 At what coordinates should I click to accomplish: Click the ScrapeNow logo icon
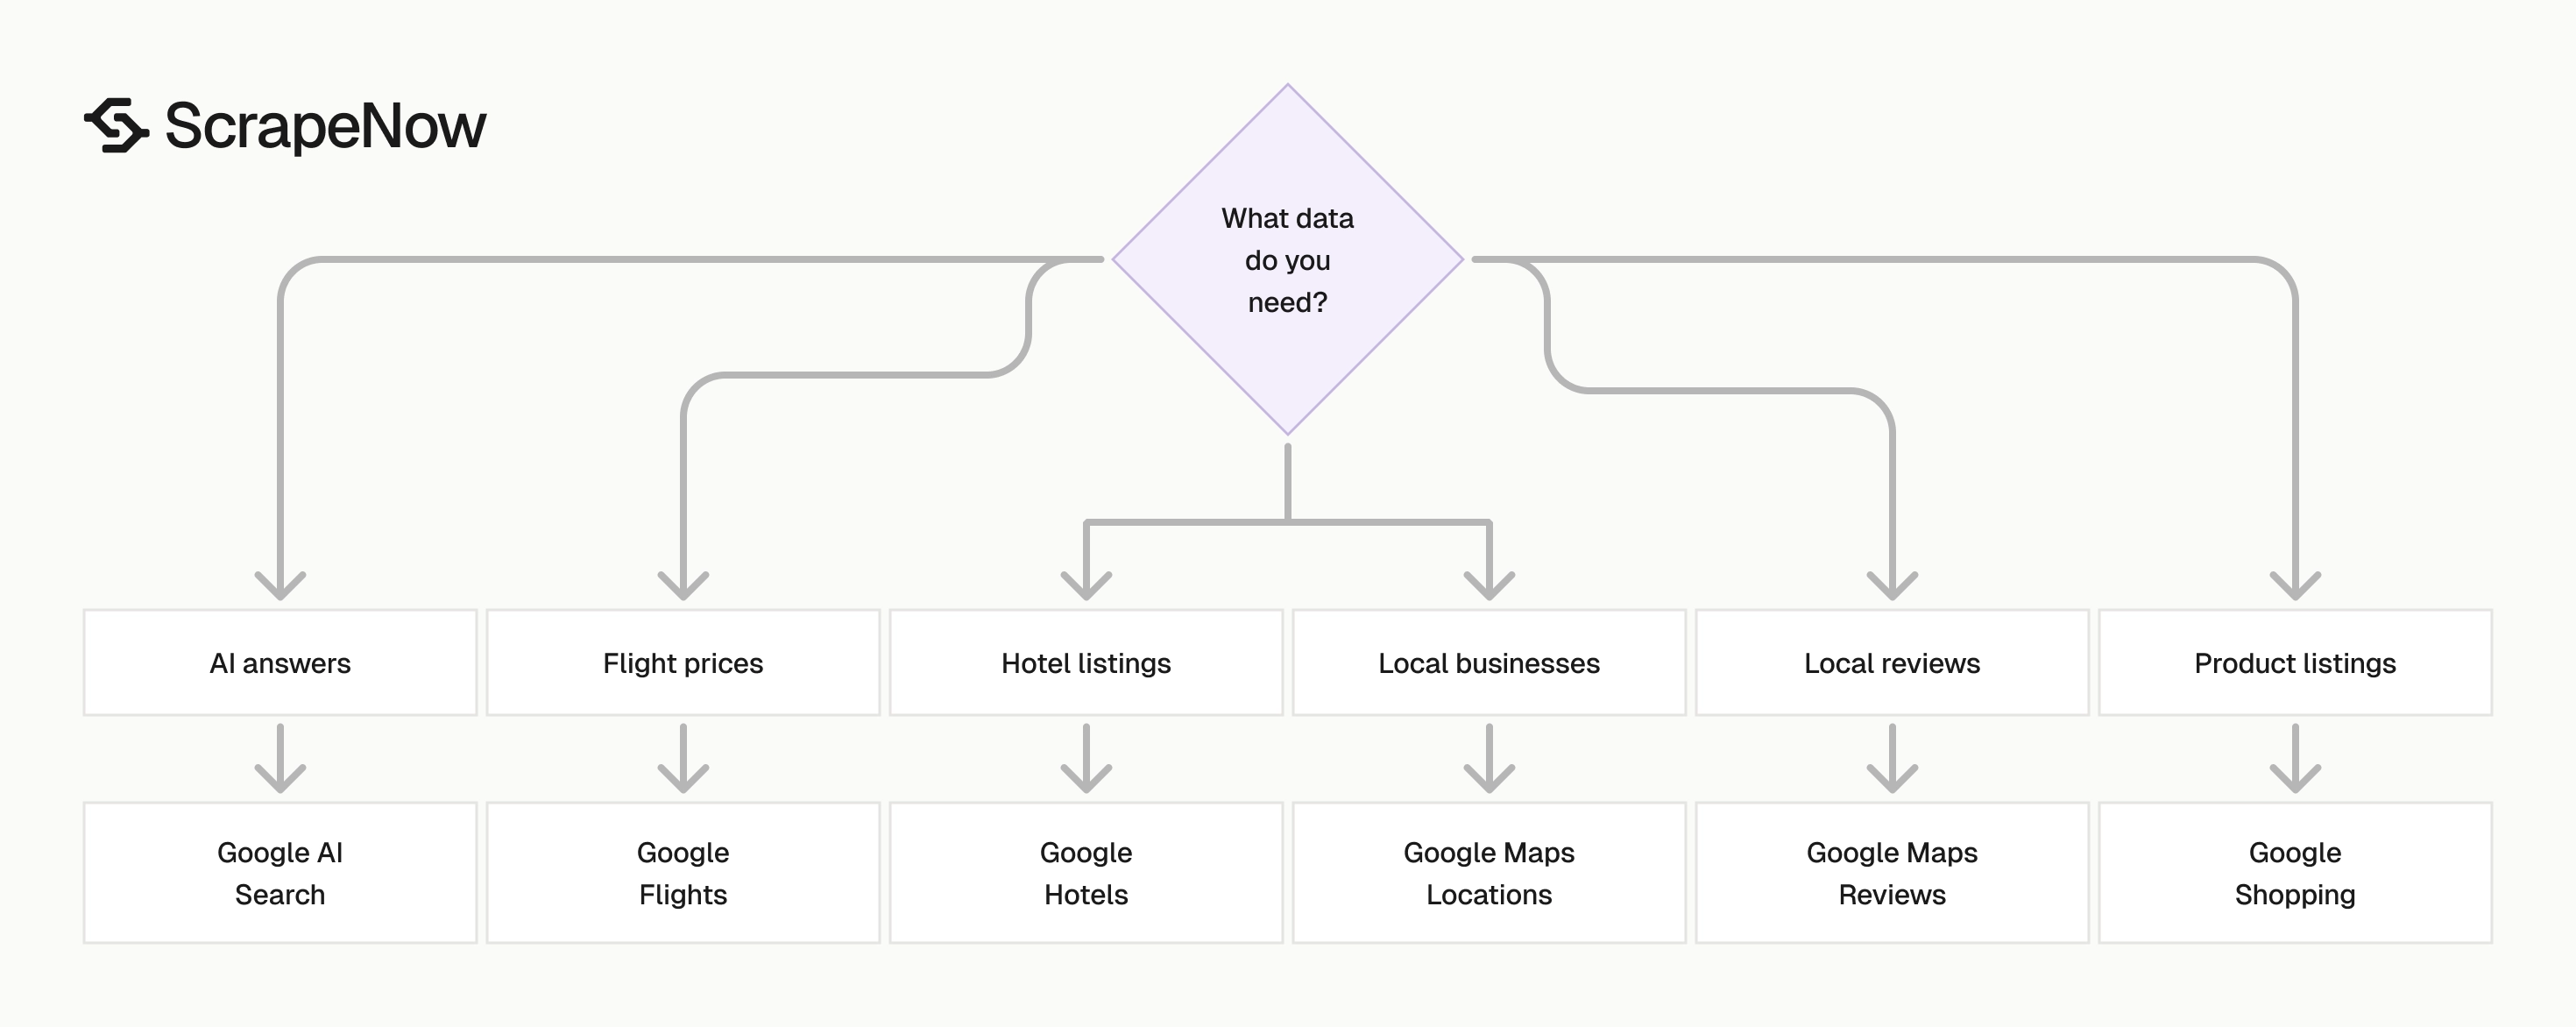pyautogui.click(x=116, y=125)
